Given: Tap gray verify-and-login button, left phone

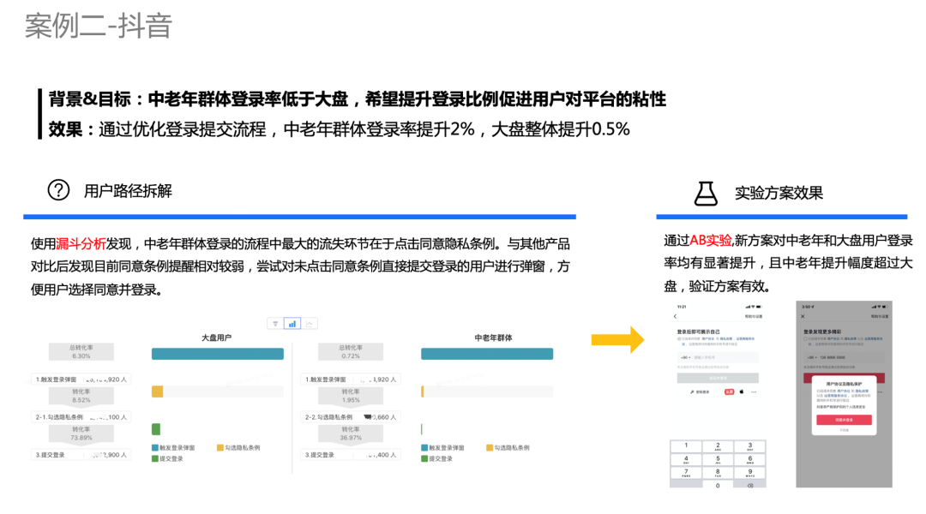Looking at the screenshot, I should (719, 378).
